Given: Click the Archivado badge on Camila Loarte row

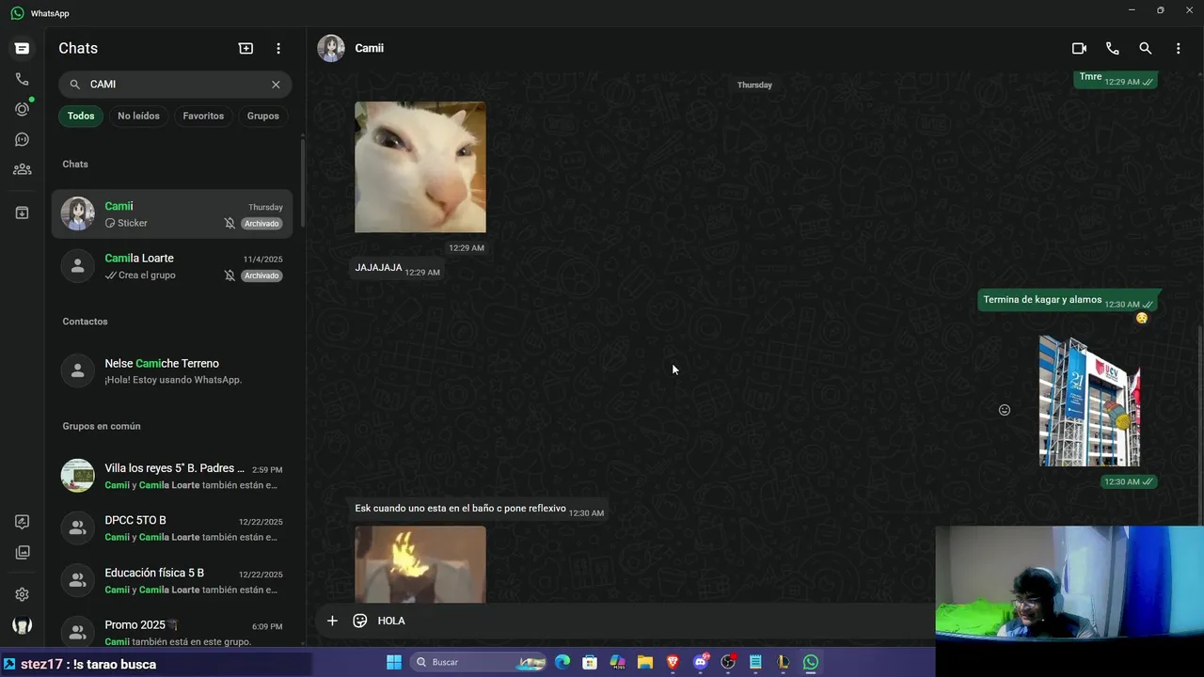Looking at the screenshot, I should [261, 276].
